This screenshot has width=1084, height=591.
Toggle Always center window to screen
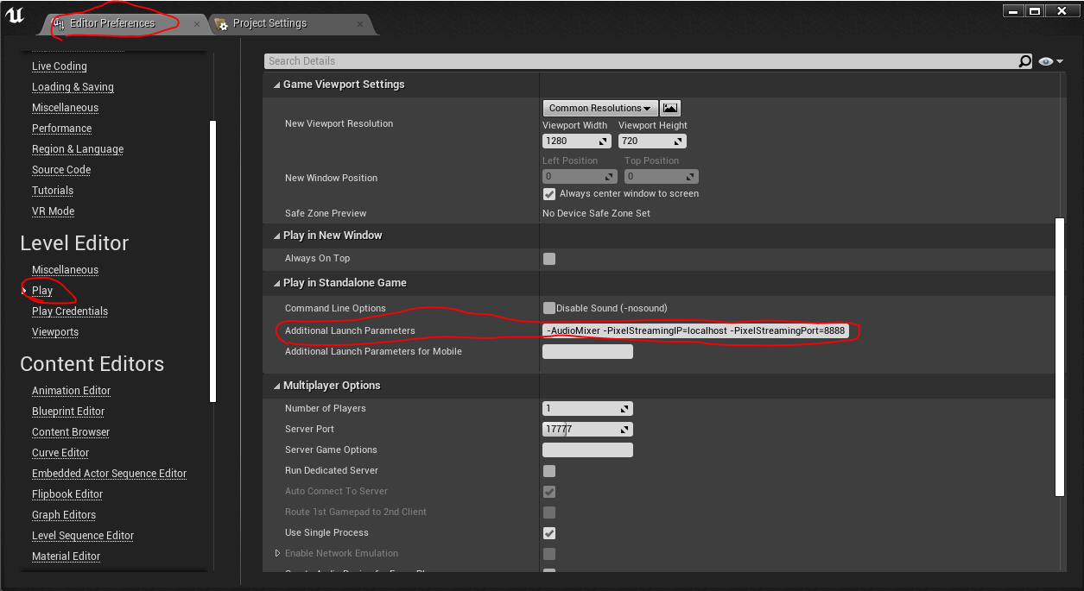coord(549,194)
